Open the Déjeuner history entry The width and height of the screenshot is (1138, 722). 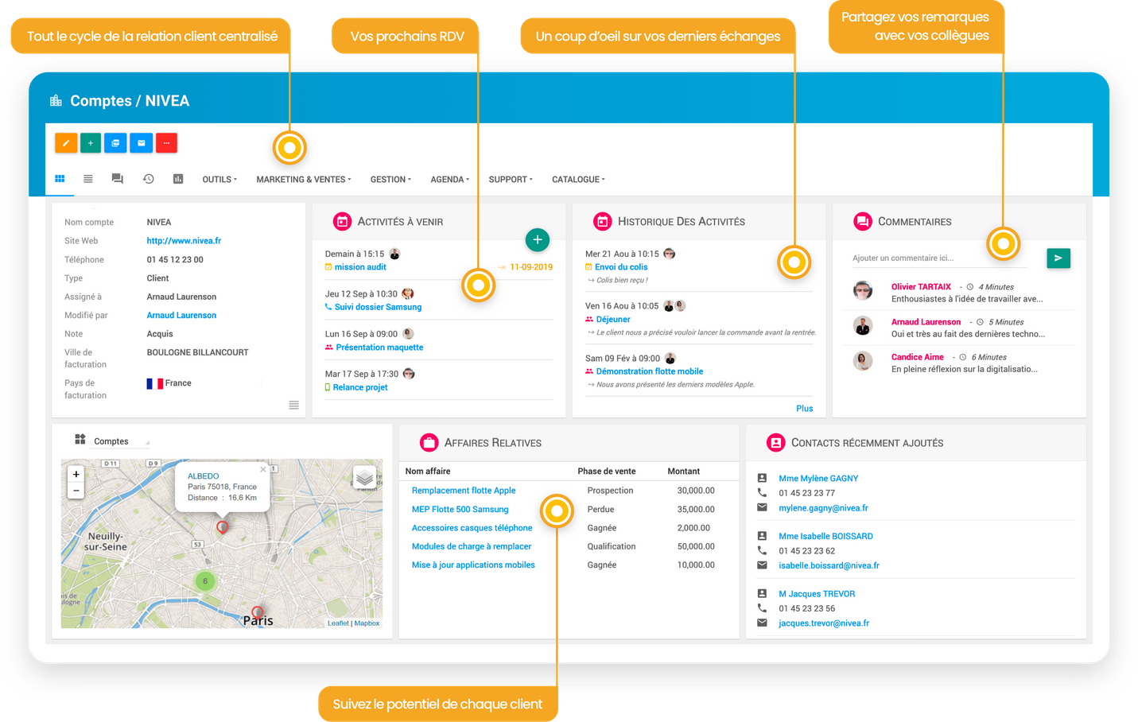613,320
